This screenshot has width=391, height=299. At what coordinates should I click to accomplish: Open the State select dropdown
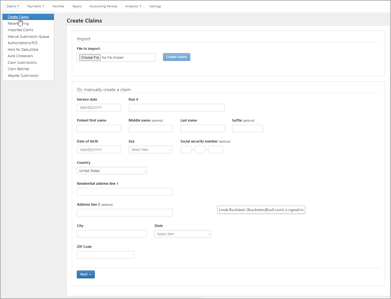[x=183, y=234]
